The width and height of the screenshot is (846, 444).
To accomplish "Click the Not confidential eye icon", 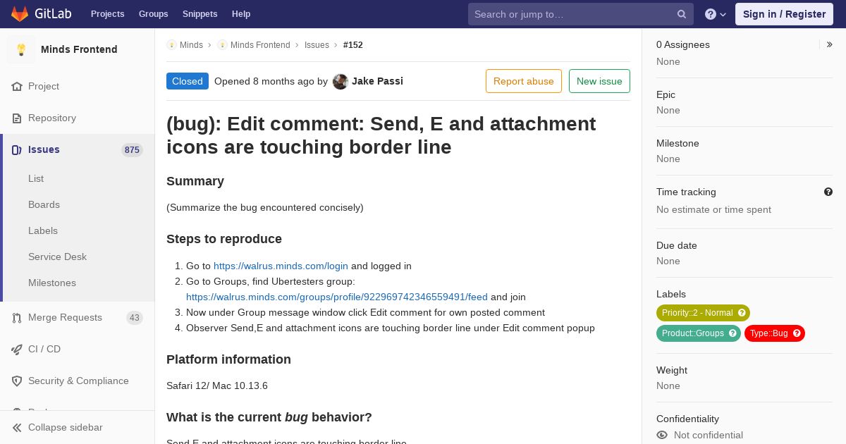I will point(662,435).
